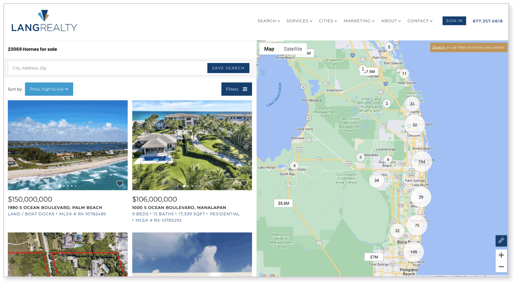Viewport: 517px width, 285px height.
Task: Click the $5.8M price marker on the map
Action: [283, 203]
